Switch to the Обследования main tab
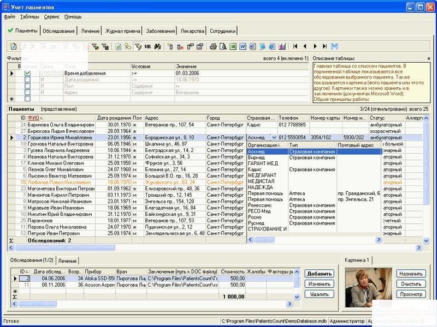This screenshot has width=437, height=327. click(x=58, y=31)
